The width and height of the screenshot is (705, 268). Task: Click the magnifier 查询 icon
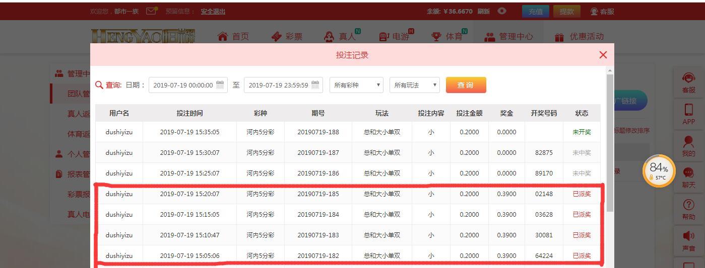(x=99, y=85)
